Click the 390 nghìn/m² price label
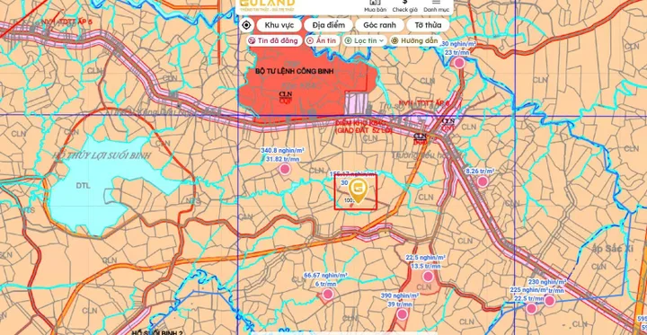 point(400,295)
